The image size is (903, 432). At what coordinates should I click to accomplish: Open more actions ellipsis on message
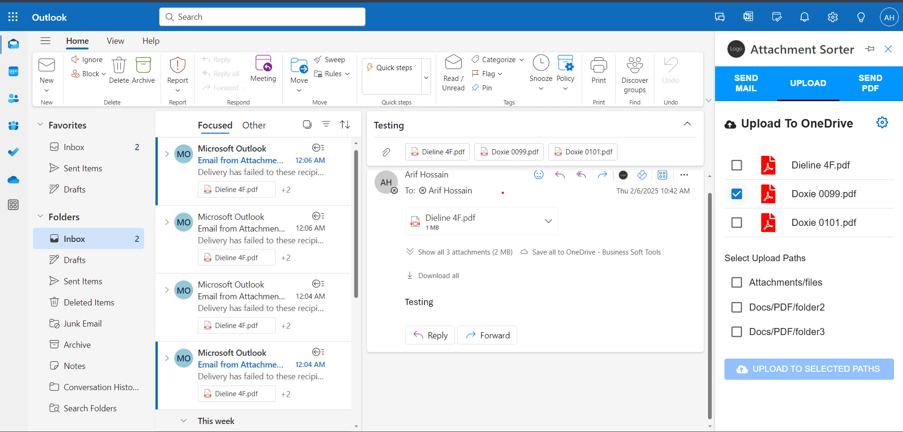click(x=684, y=175)
